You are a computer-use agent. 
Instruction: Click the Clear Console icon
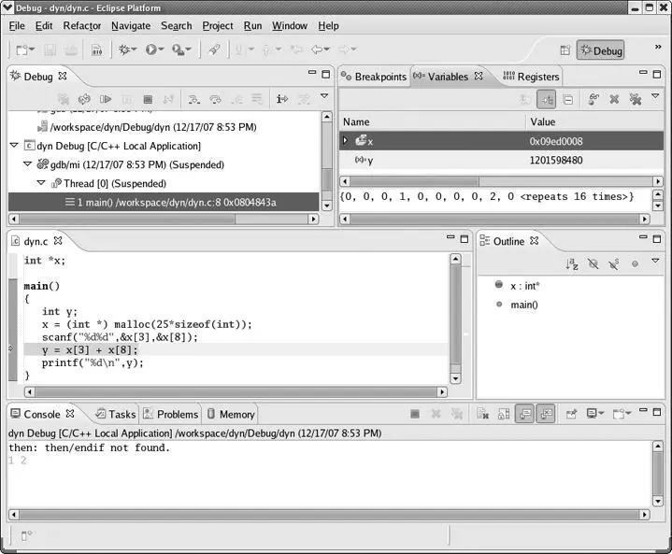pos(482,414)
